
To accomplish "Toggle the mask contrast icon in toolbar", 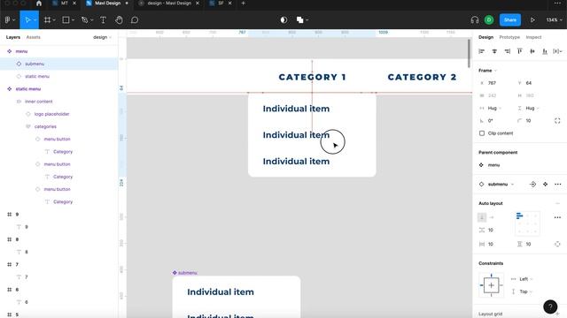I will pyautogui.click(x=283, y=20).
